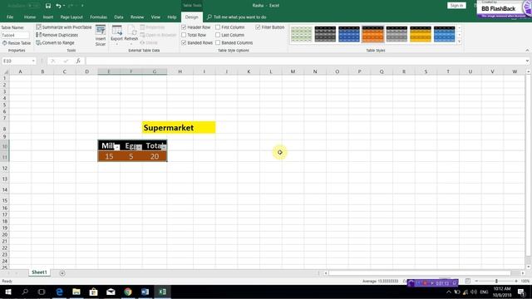Click the Save icon in the title bar
This screenshot has width=532, height=299.
point(48,6)
